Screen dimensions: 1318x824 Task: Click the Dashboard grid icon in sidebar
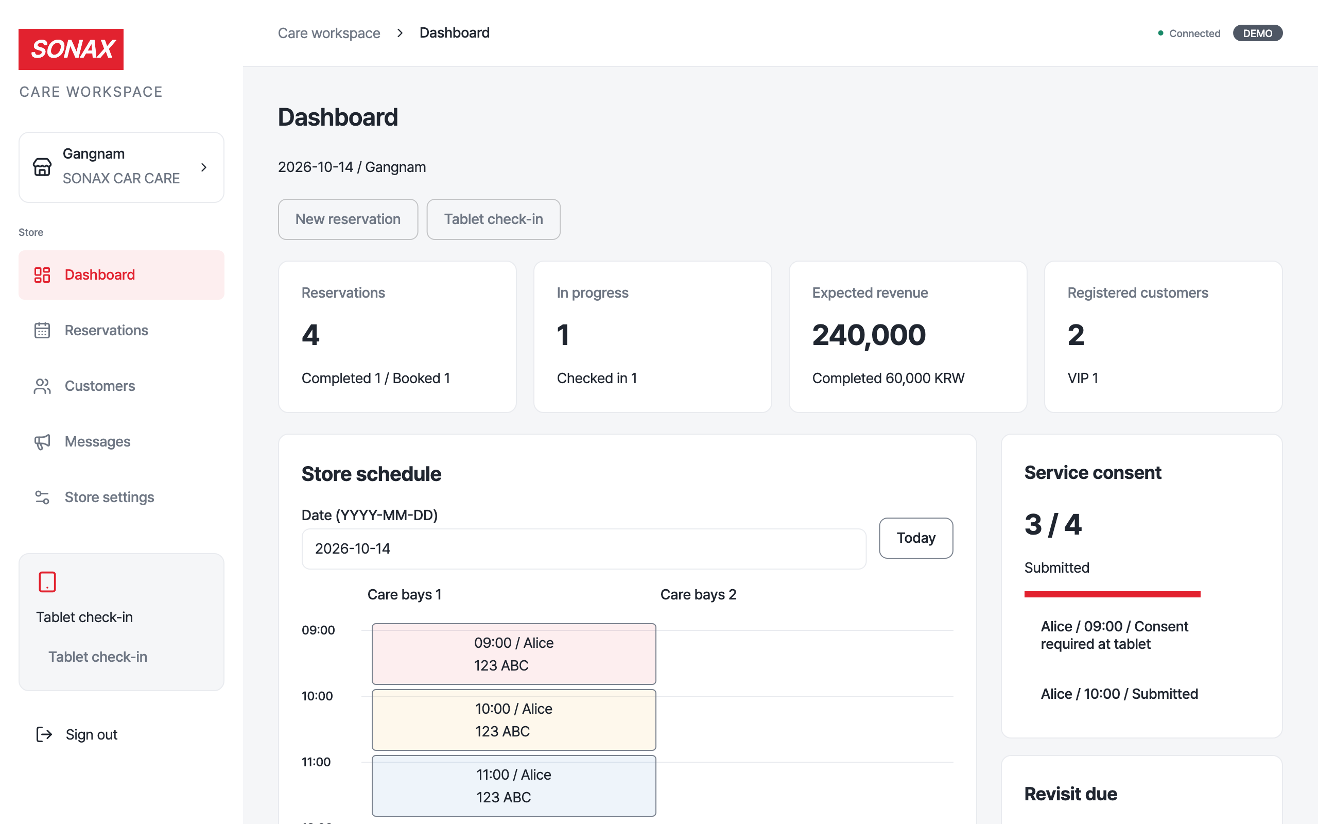click(42, 274)
